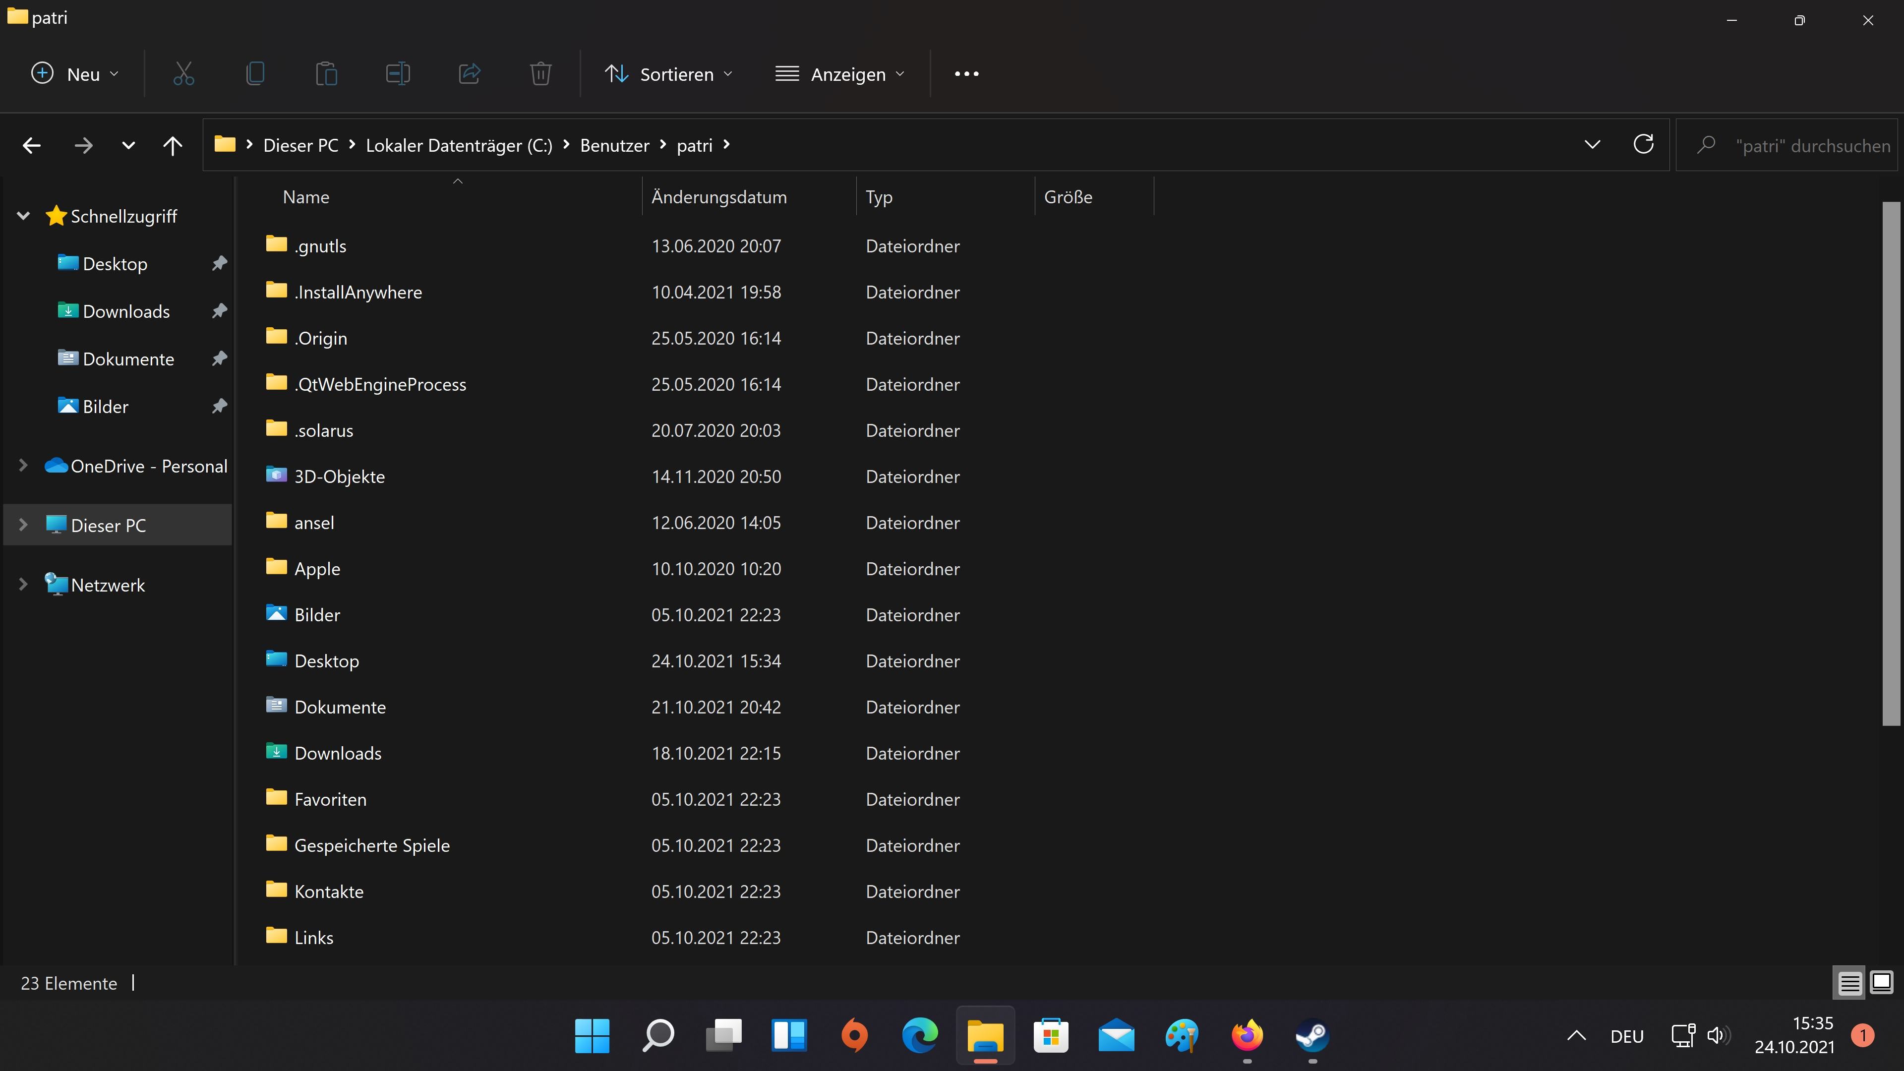Click the Cut scissors icon
This screenshot has width=1904, height=1071.
[183, 74]
